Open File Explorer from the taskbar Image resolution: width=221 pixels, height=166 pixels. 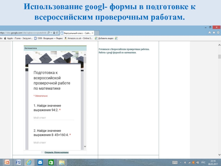click(x=61, y=162)
